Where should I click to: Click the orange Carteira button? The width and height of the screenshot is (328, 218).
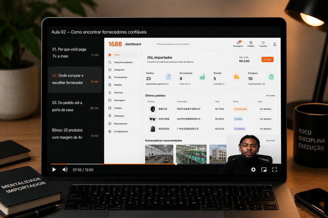267,60
